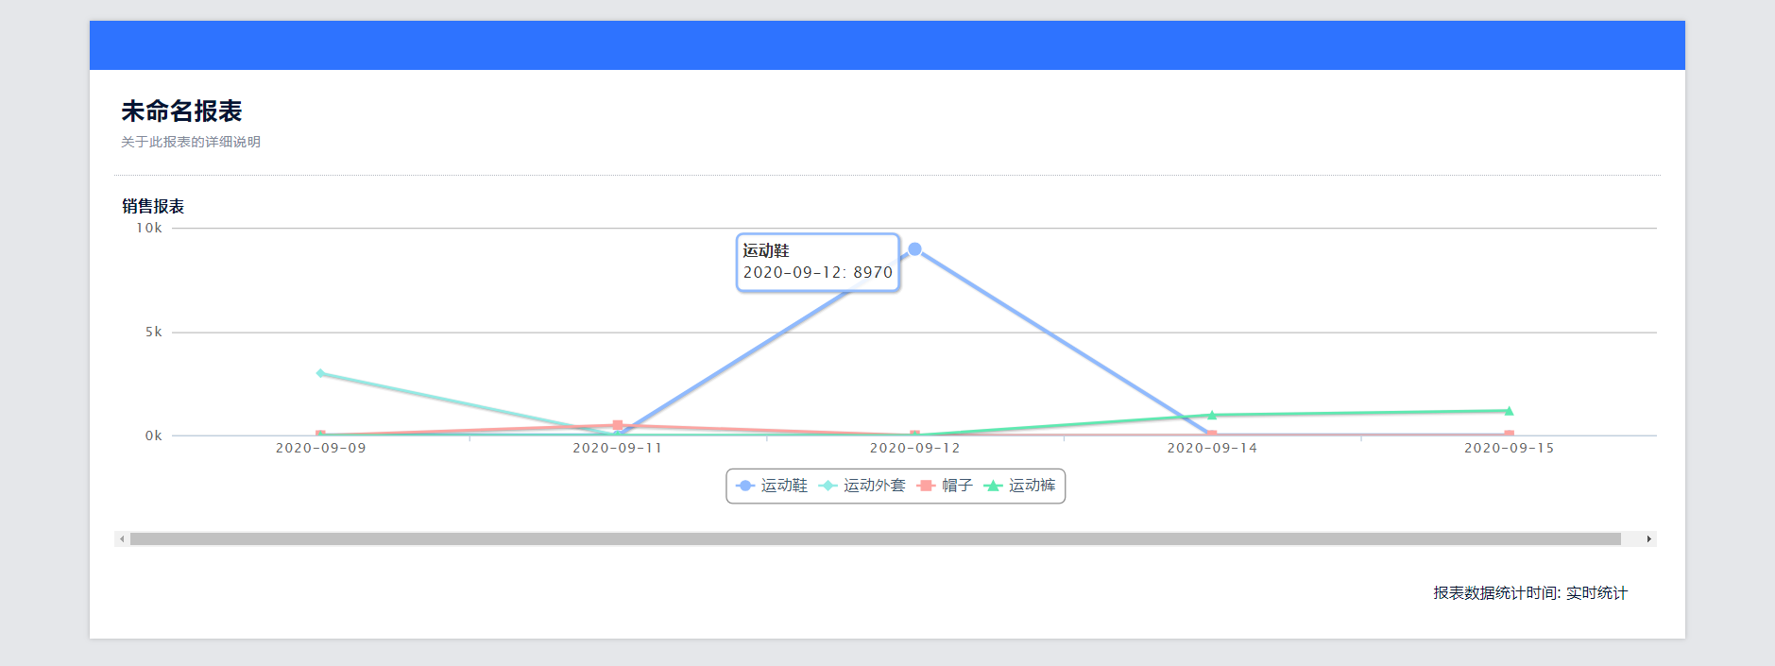Viewport: 1775px width, 666px height.
Task: Hide the 运动裤 series via the legend
Action: tap(1020, 486)
